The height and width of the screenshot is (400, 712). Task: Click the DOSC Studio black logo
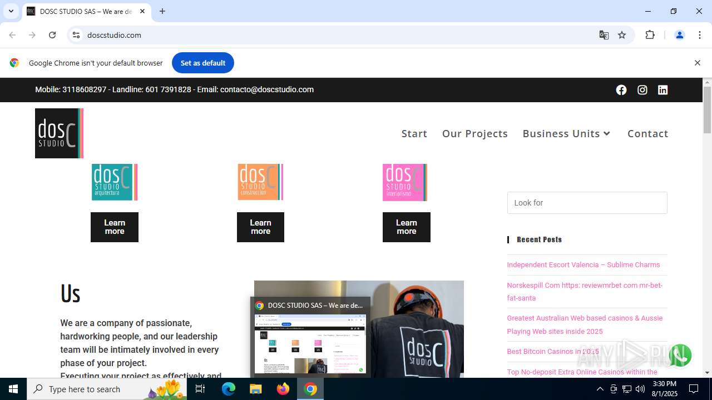[x=59, y=133]
